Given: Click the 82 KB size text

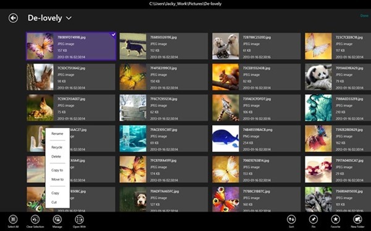Looking at the screenshot, I should pyautogui.click(x=247, y=81).
